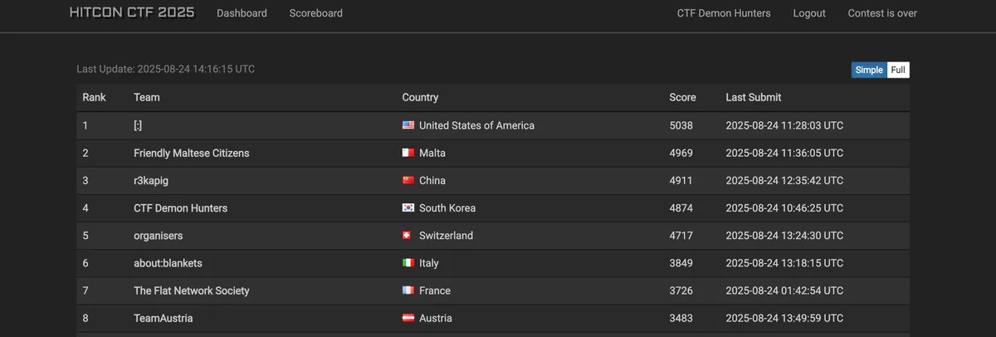Click the Last Submit column header
This screenshot has width=996, height=337.
pyautogui.click(x=753, y=97)
